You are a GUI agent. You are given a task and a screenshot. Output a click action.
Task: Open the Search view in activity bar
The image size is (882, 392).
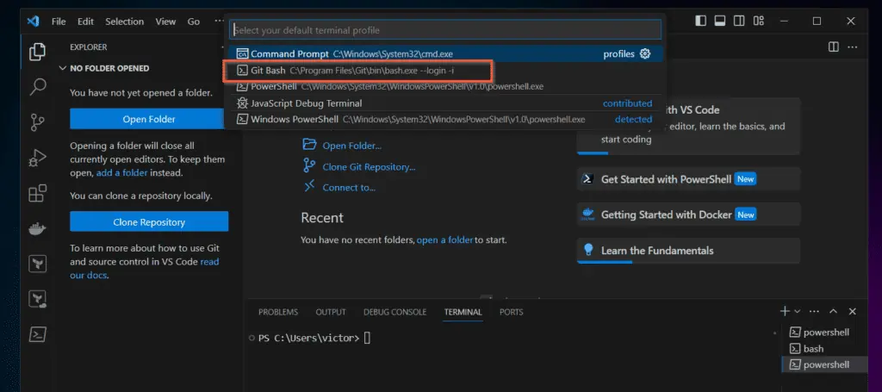pos(37,87)
